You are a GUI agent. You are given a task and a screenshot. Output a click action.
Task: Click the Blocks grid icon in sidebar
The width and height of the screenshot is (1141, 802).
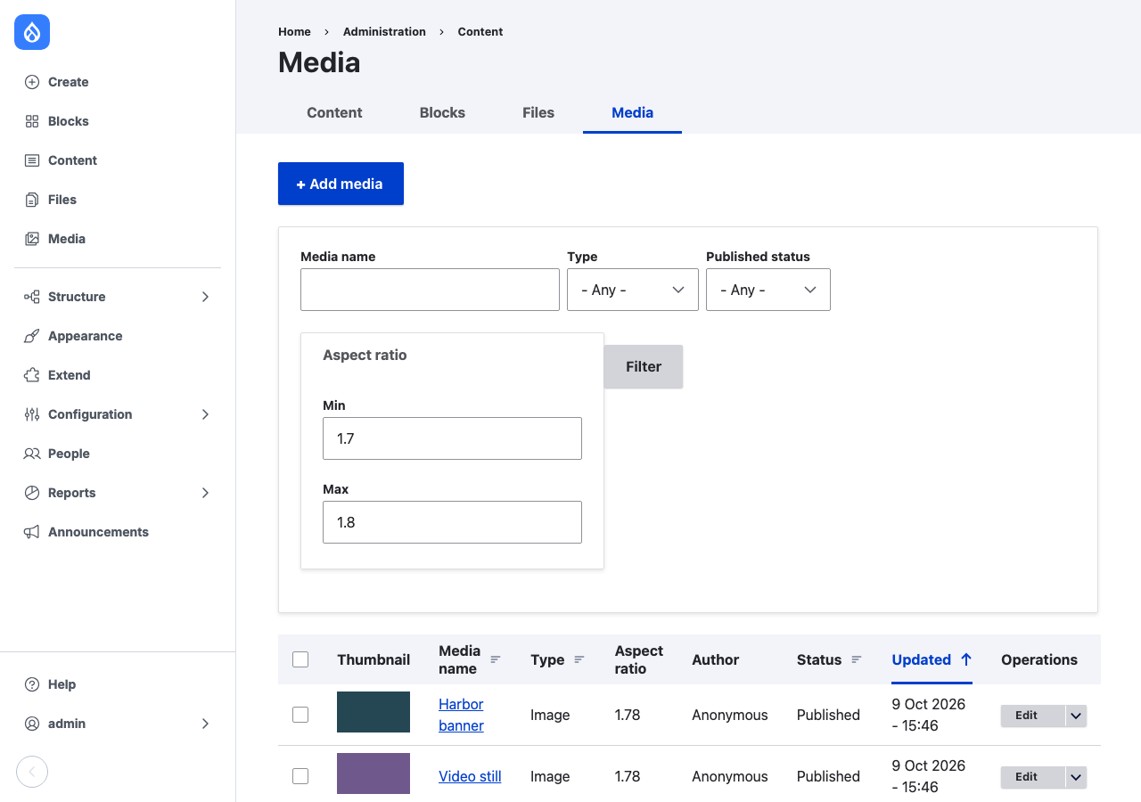tap(32, 121)
